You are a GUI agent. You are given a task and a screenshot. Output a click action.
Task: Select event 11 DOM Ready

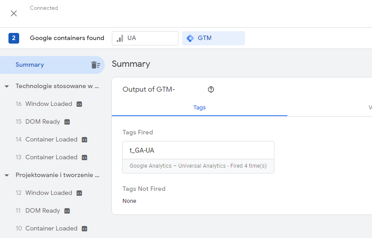[x=38, y=210]
